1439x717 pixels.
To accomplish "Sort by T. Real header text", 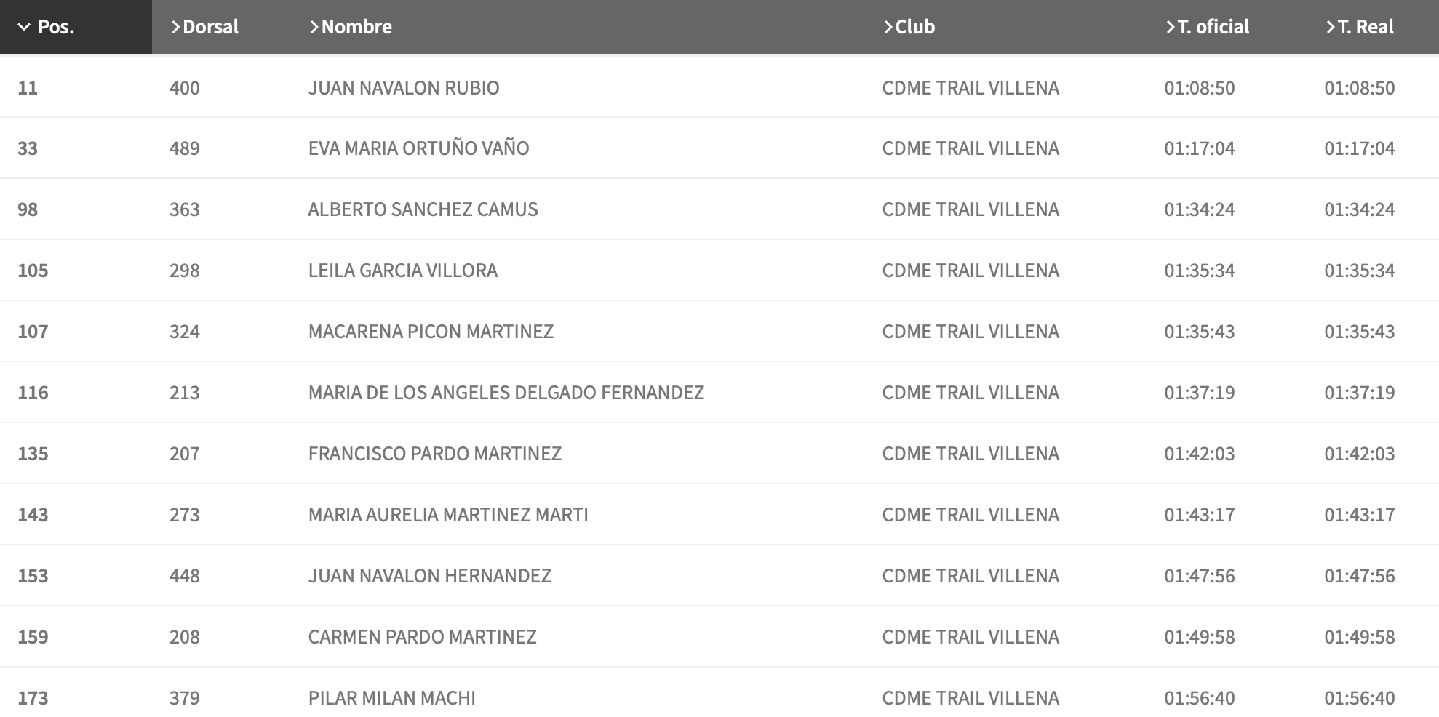I will point(1365,28).
